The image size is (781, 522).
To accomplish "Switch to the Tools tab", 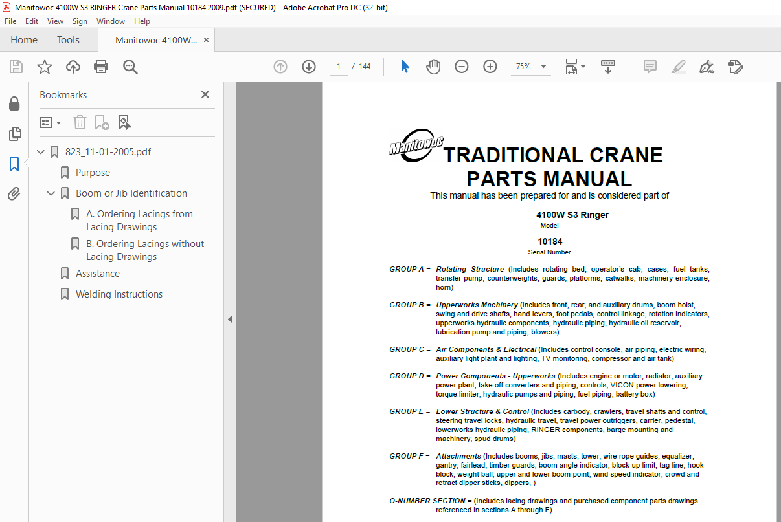I will (68, 40).
